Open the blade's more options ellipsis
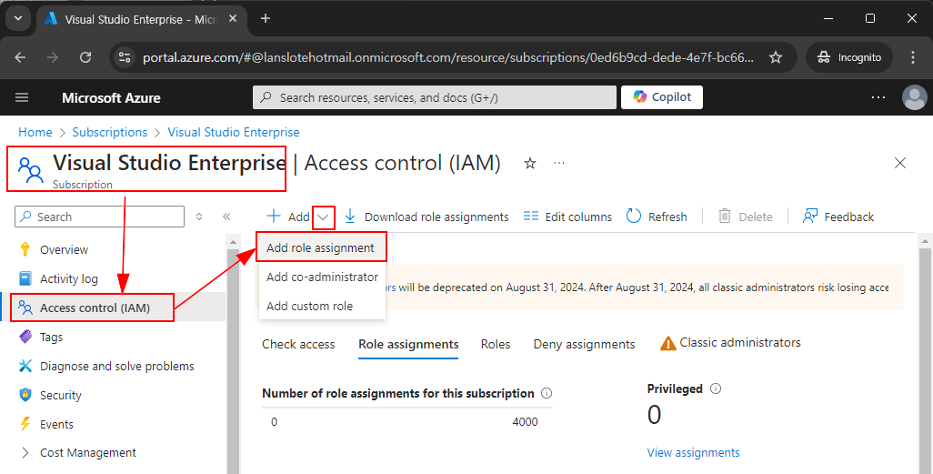This screenshot has width=933, height=474. (x=559, y=163)
